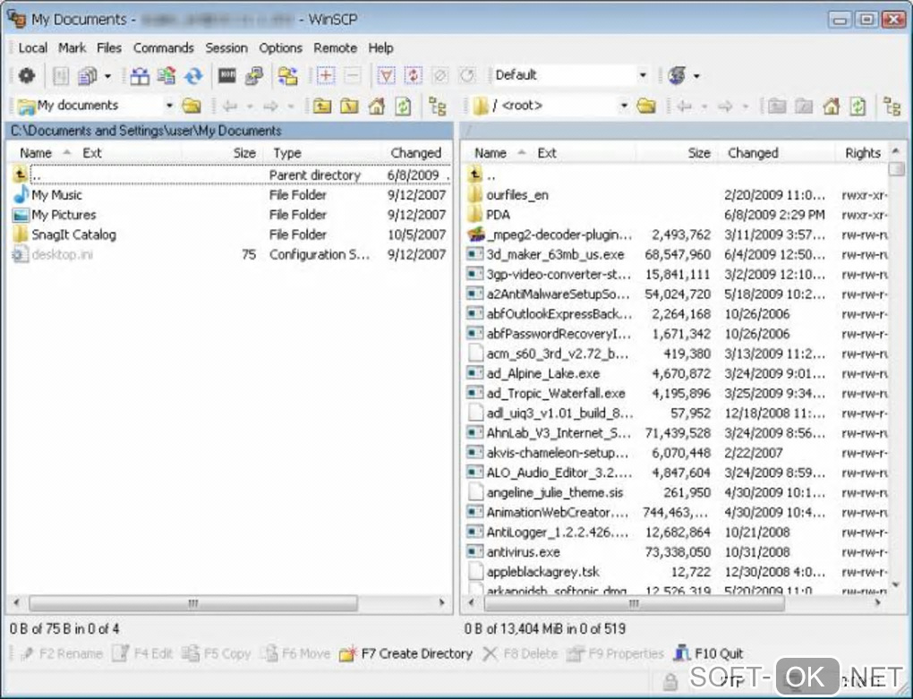Image resolution: width=913 pixels, height=699 pixels.
Task: Go to home directory icon, remote panel
Action: [x=831, y=106]
